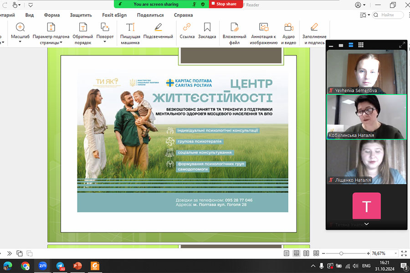Enable two-page facing view in status bar
This screenshot has height=273, width=410.
point(306,253)
